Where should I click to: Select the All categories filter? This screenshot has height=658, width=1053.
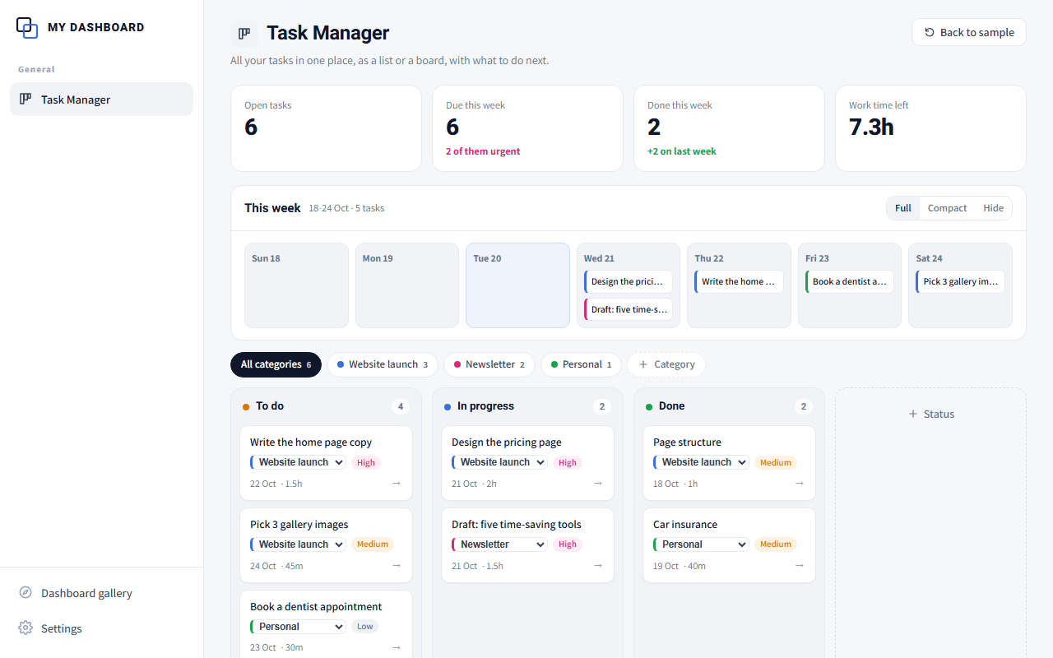click(276, 364)
